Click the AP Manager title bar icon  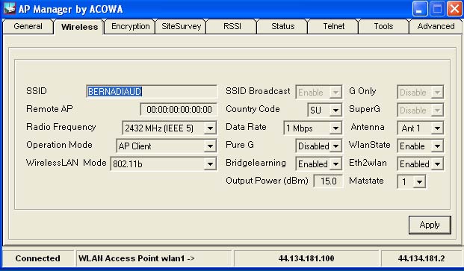pos(9,8)
